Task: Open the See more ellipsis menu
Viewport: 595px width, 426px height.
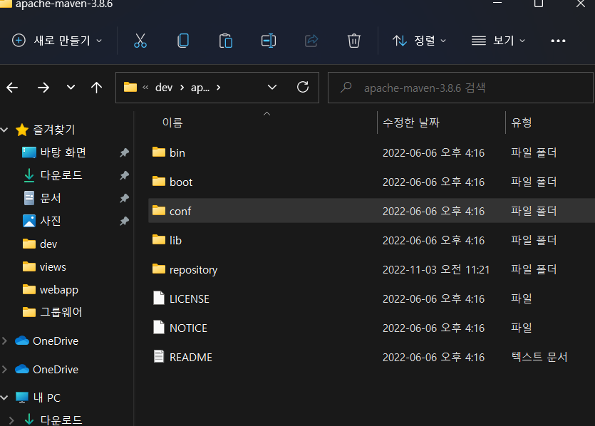Action: (558, 41)
